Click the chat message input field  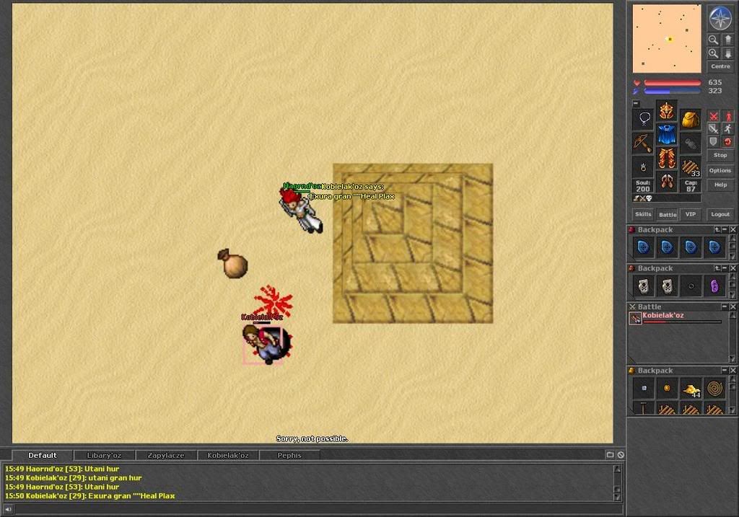pyautogui.click(x=318, y=509)
